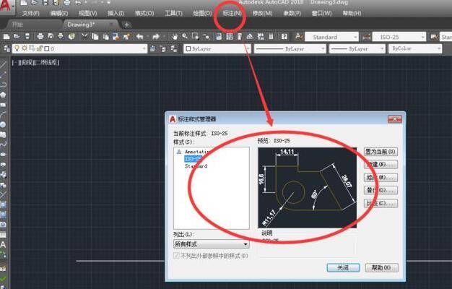Screen dimensions: 452x289
Task: Select the Standard style in list
Action: 196,166
